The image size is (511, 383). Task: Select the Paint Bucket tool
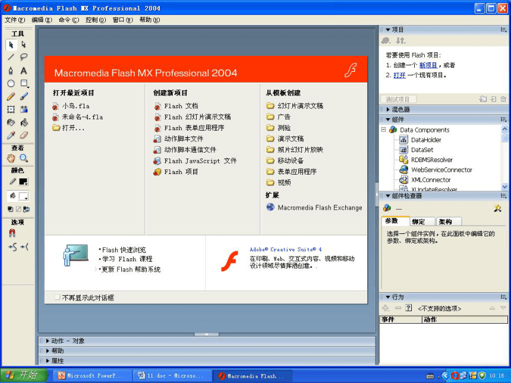[x=24, y=122]
